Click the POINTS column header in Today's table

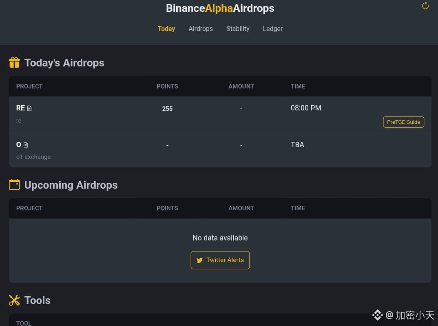tap(167, 86)
